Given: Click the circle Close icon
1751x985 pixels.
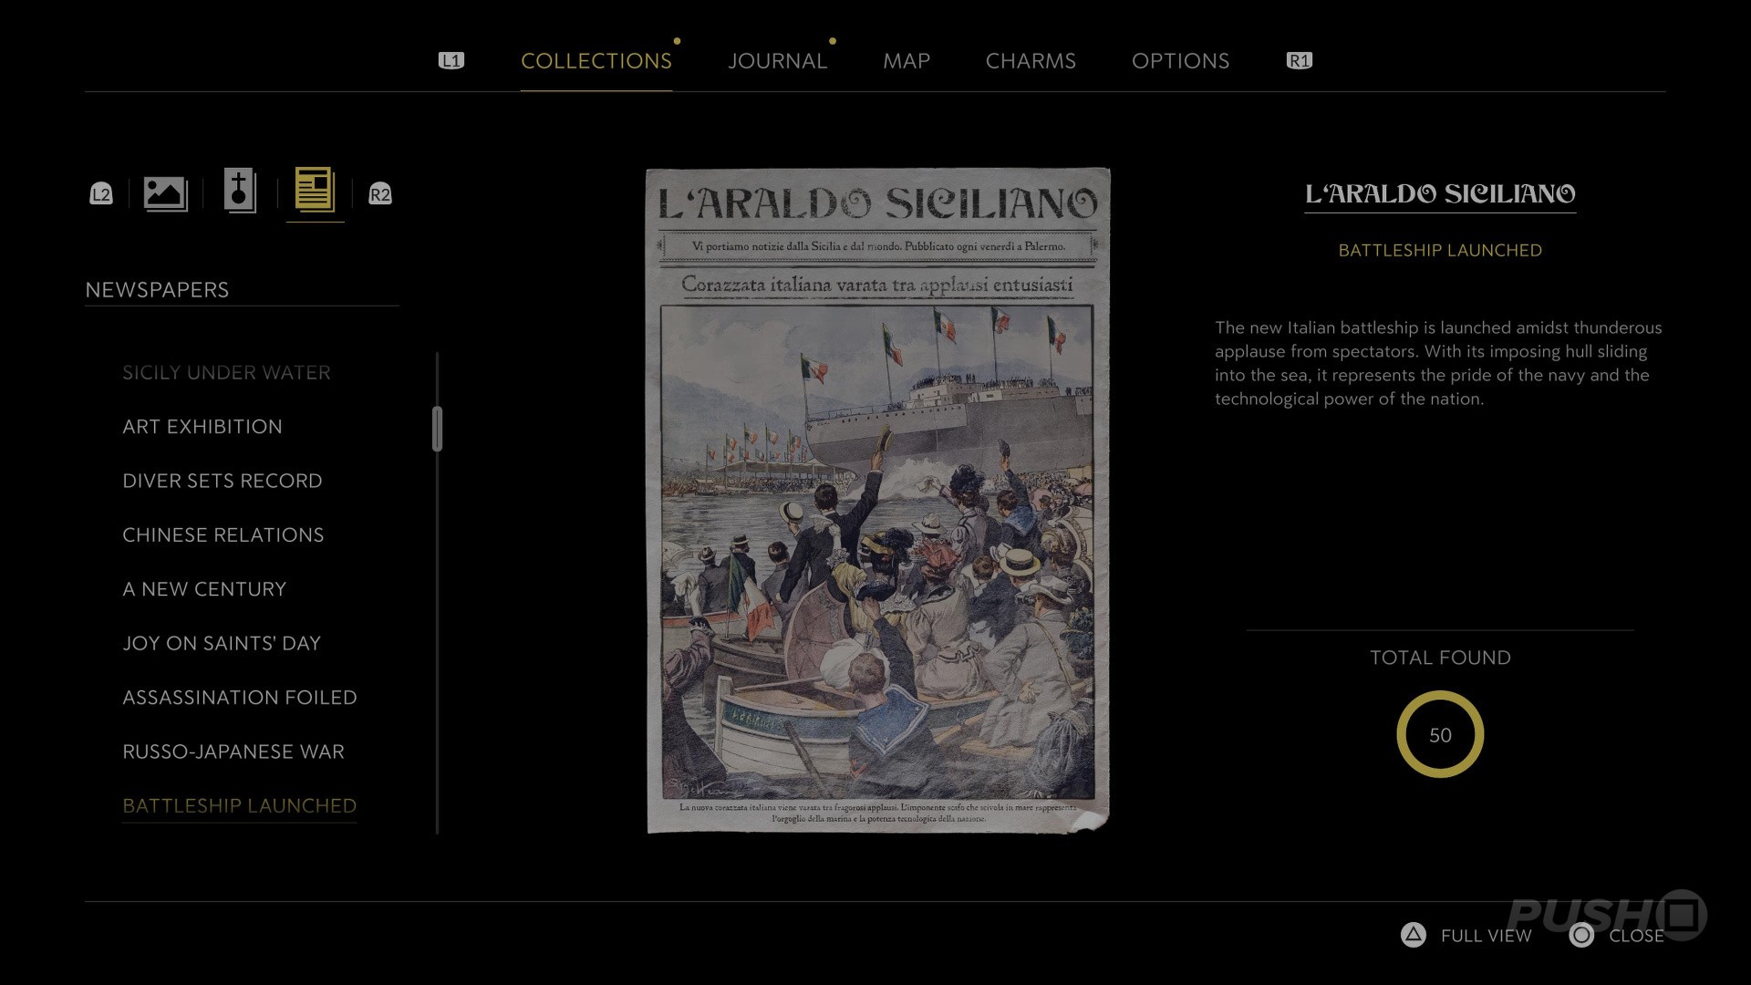Looking at the screenshot, I should (x=1581, y=935).
